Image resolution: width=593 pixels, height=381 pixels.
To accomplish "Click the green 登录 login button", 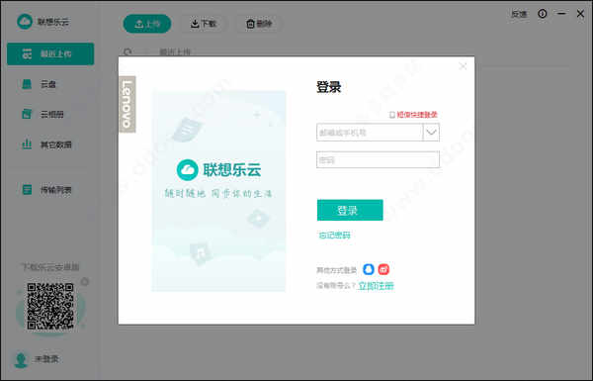I will pyautogui.click(x=350, y=210).
